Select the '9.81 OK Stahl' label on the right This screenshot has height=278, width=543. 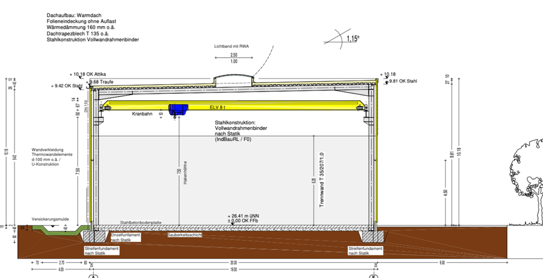tap(403, 81)
